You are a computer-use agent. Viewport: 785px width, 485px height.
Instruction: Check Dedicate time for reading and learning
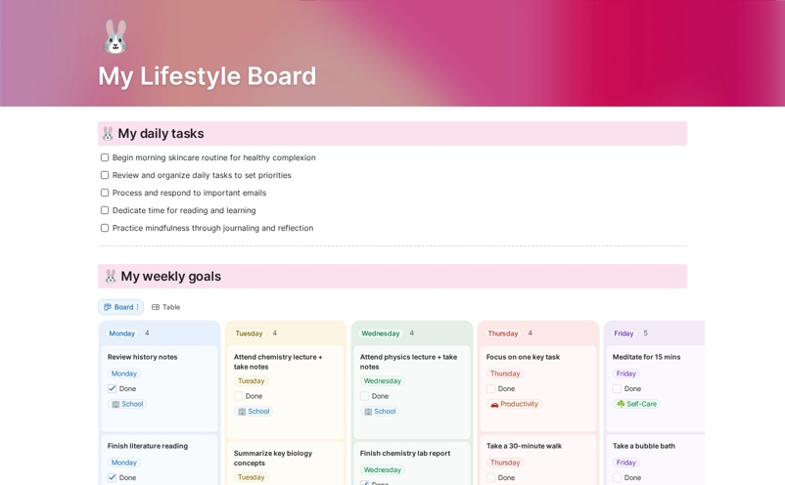pyautogui.click(x=105, y=210)
